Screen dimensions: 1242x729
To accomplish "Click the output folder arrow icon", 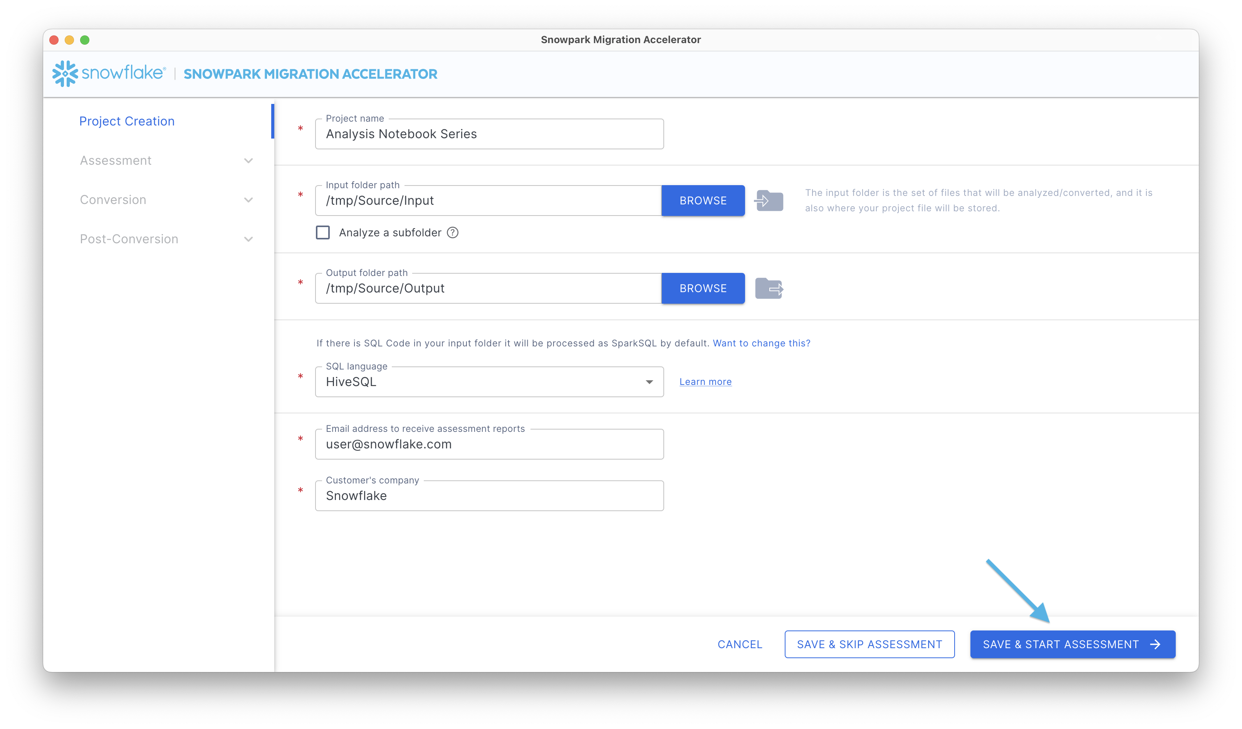I will [x=769, y=288].
